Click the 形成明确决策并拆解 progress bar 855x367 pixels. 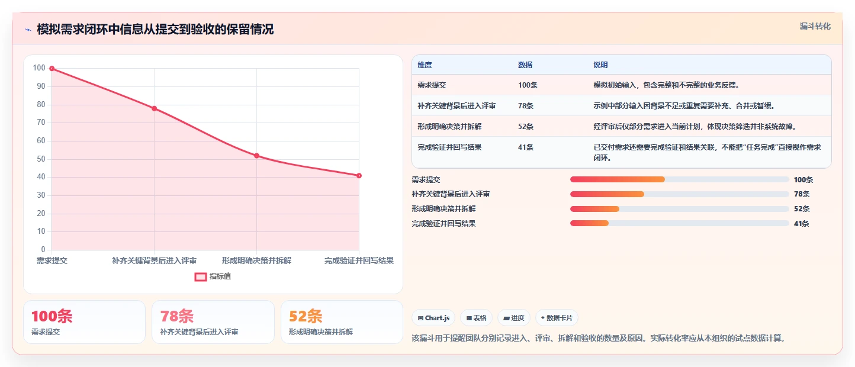(680, 208)
